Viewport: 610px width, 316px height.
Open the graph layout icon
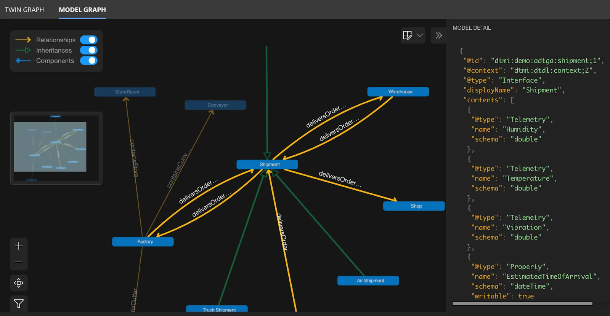click(408, 35)
